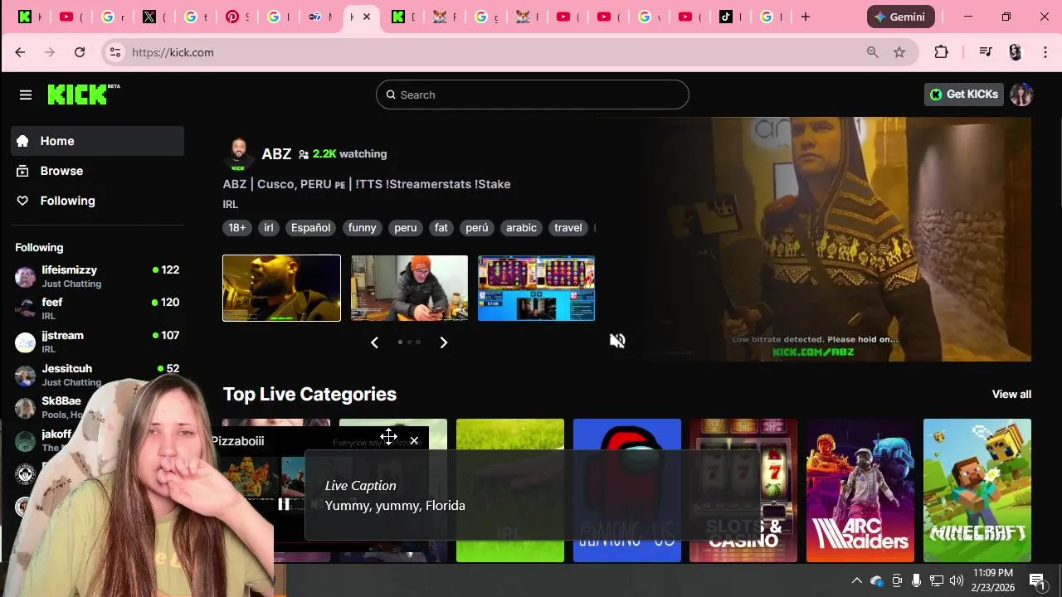Click View all categories link

pyautogui.click(x=1011, y=395)
